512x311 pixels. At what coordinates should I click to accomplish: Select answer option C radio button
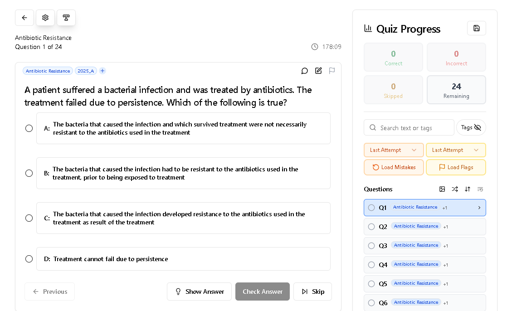click(x=29, y=218)
